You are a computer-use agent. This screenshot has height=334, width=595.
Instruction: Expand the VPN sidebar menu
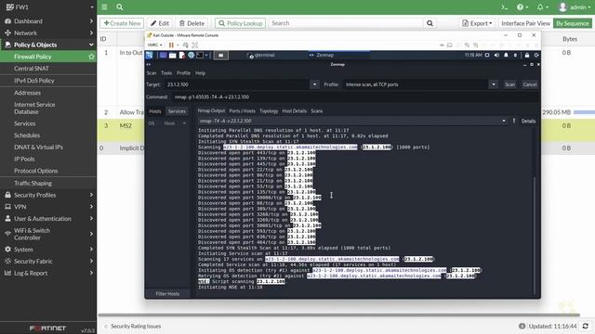coord(48,207)
